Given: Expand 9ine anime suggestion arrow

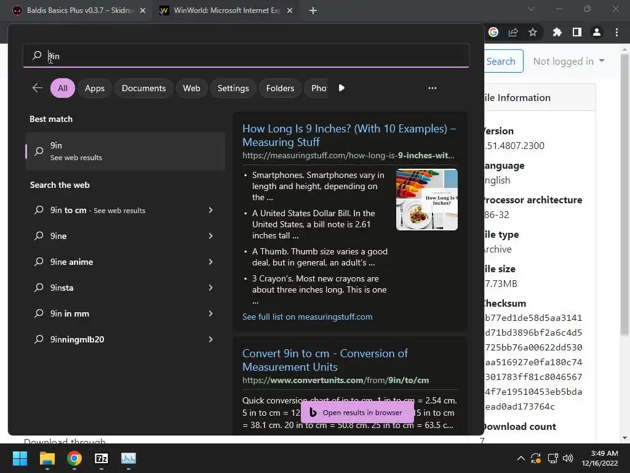Looking at the screenshot, I should coord(210,261).
